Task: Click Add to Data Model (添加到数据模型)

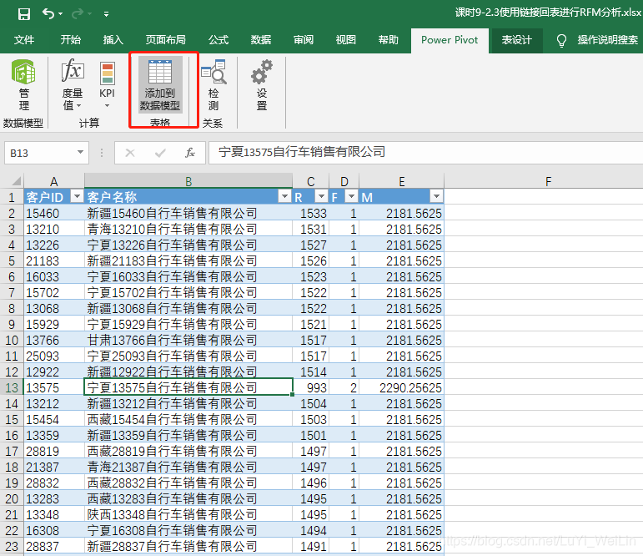Action: 160,85
